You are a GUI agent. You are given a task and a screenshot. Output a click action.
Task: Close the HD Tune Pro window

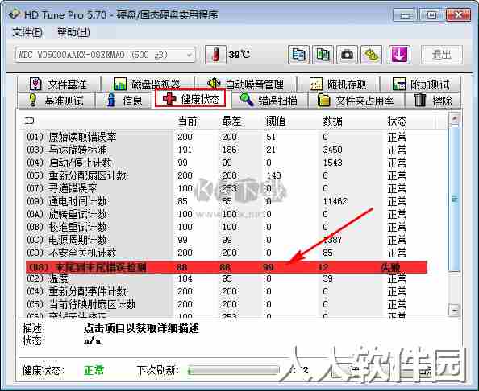(x=458, y=15)
